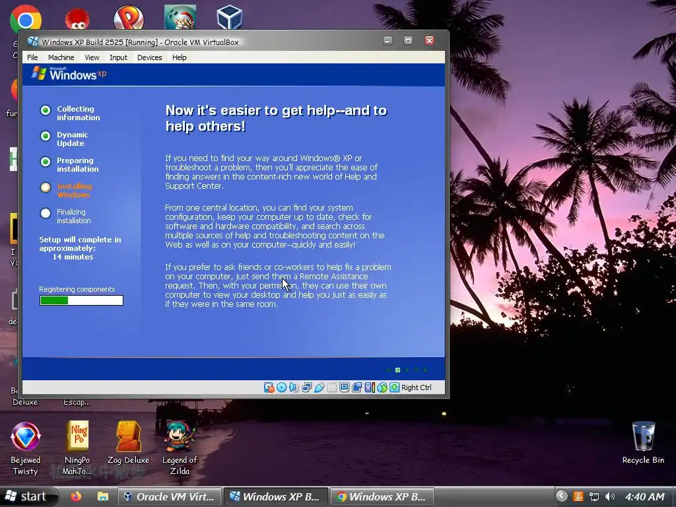
Task: Maximize the VirtualBox window
Action: point(408,40)
